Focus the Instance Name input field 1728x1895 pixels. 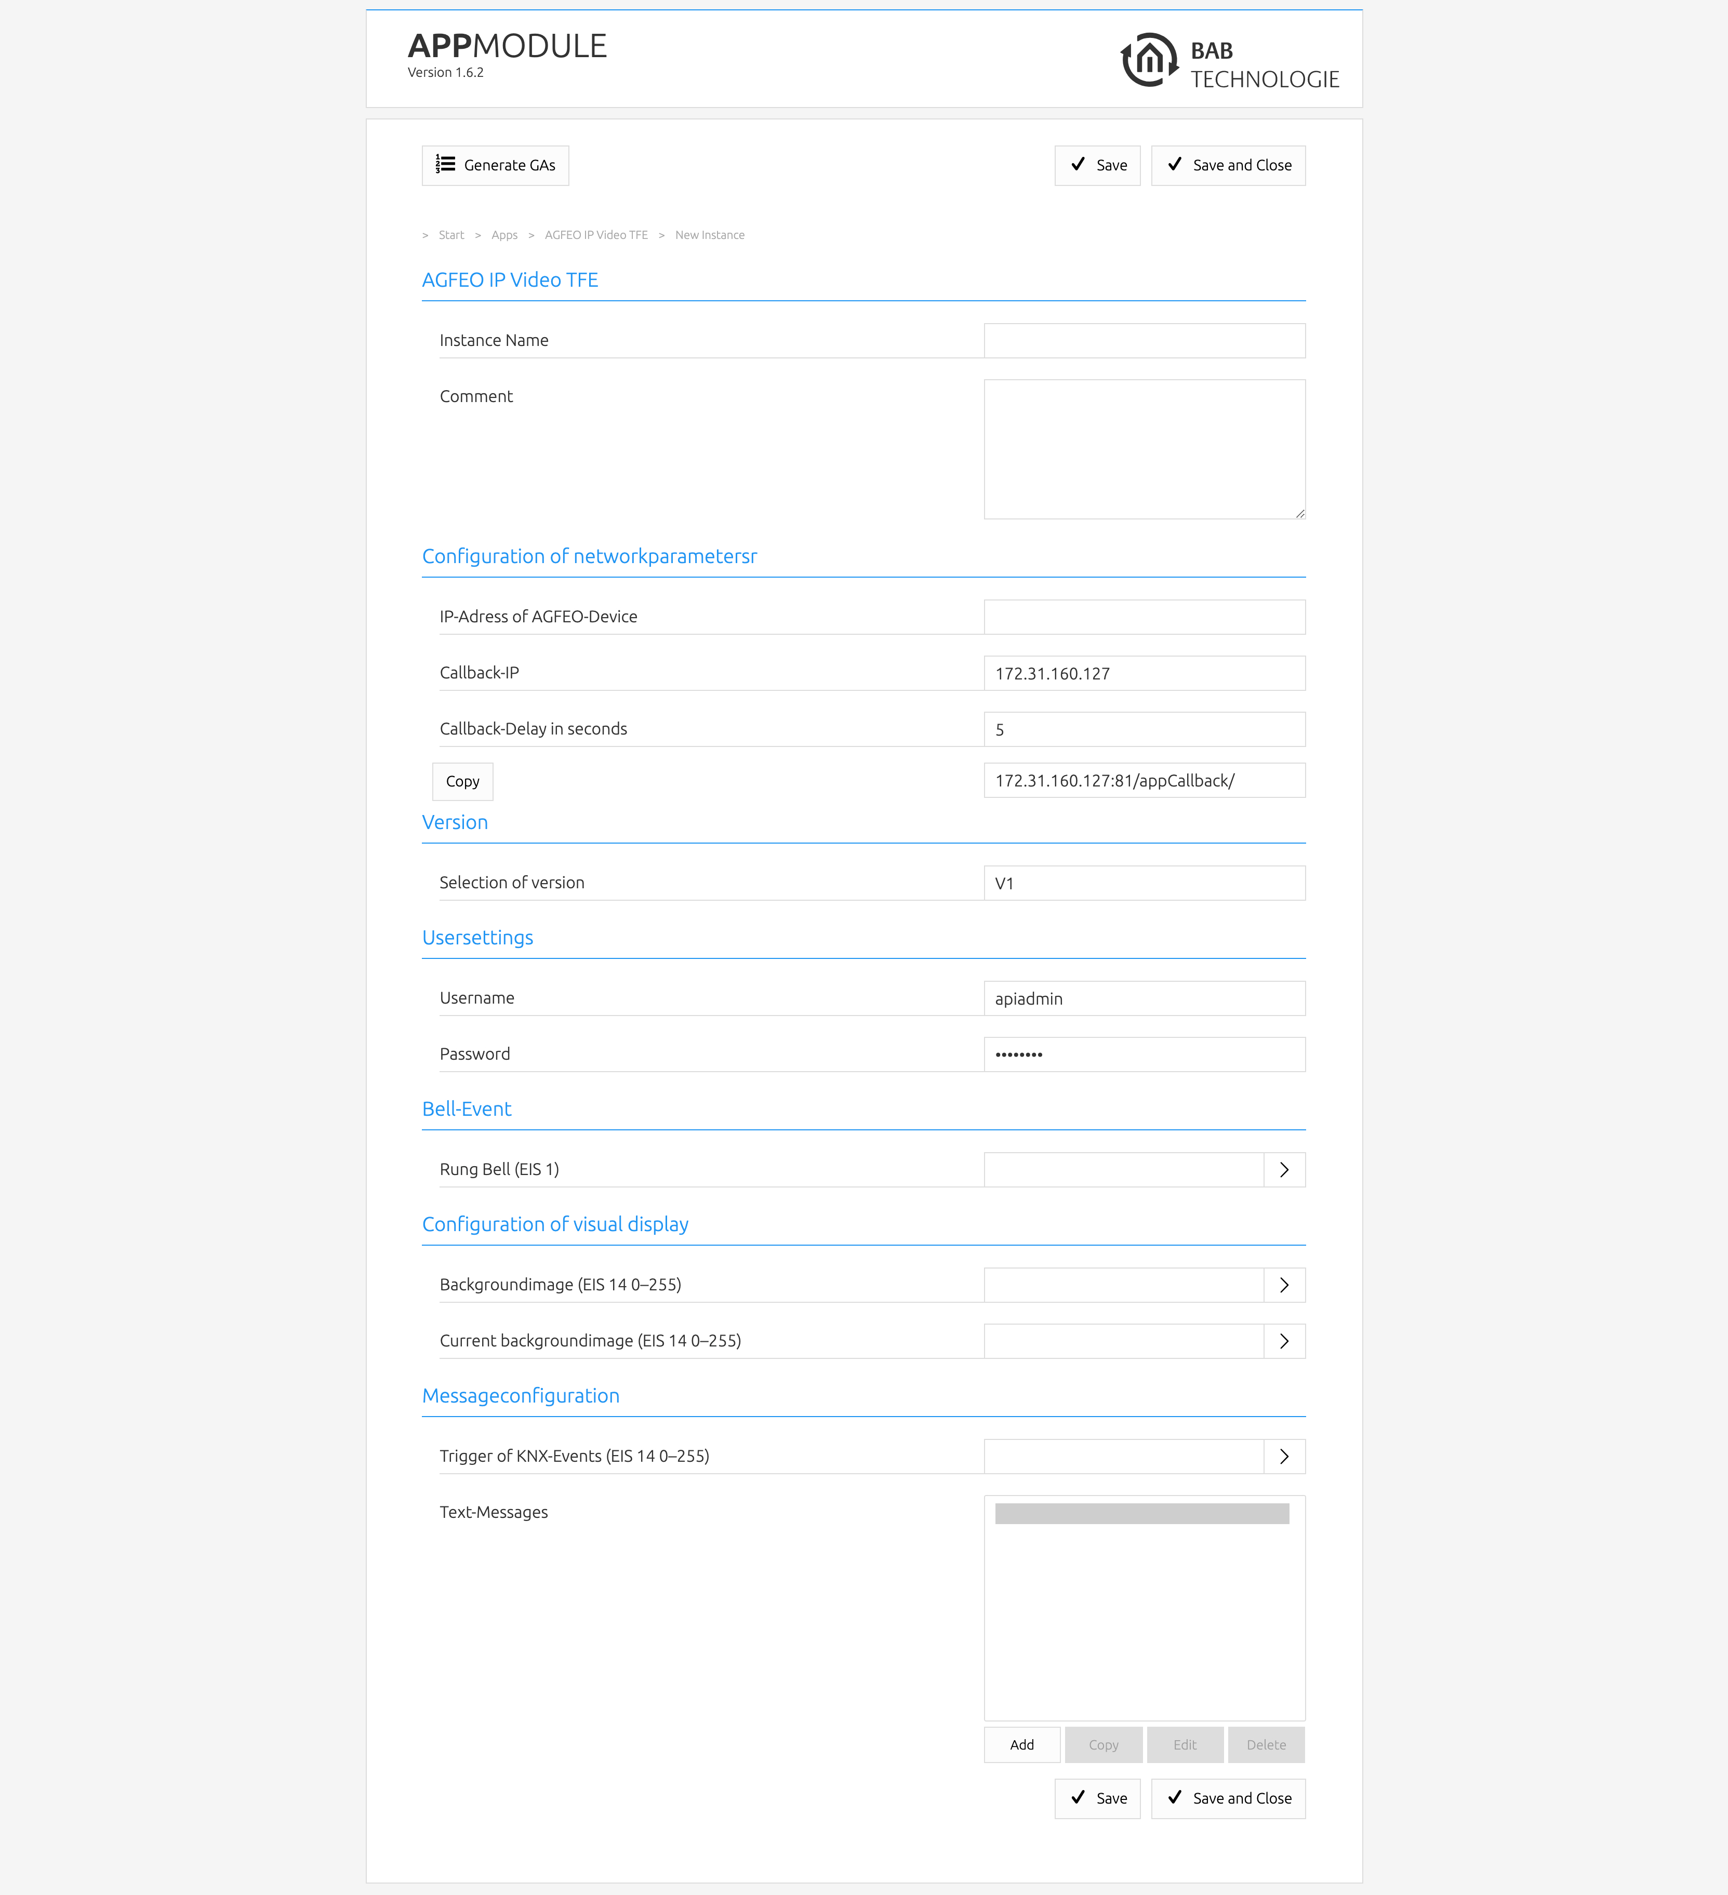(1143, 340)
